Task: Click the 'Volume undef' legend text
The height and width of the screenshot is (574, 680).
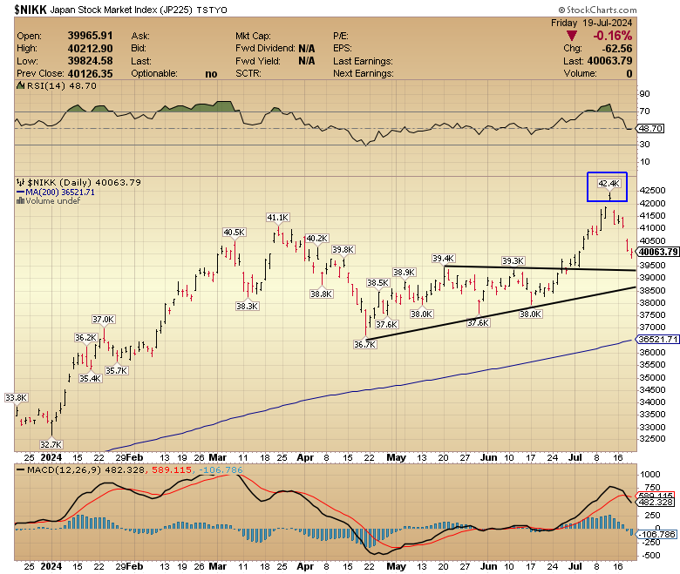Action: pos(53,201)
